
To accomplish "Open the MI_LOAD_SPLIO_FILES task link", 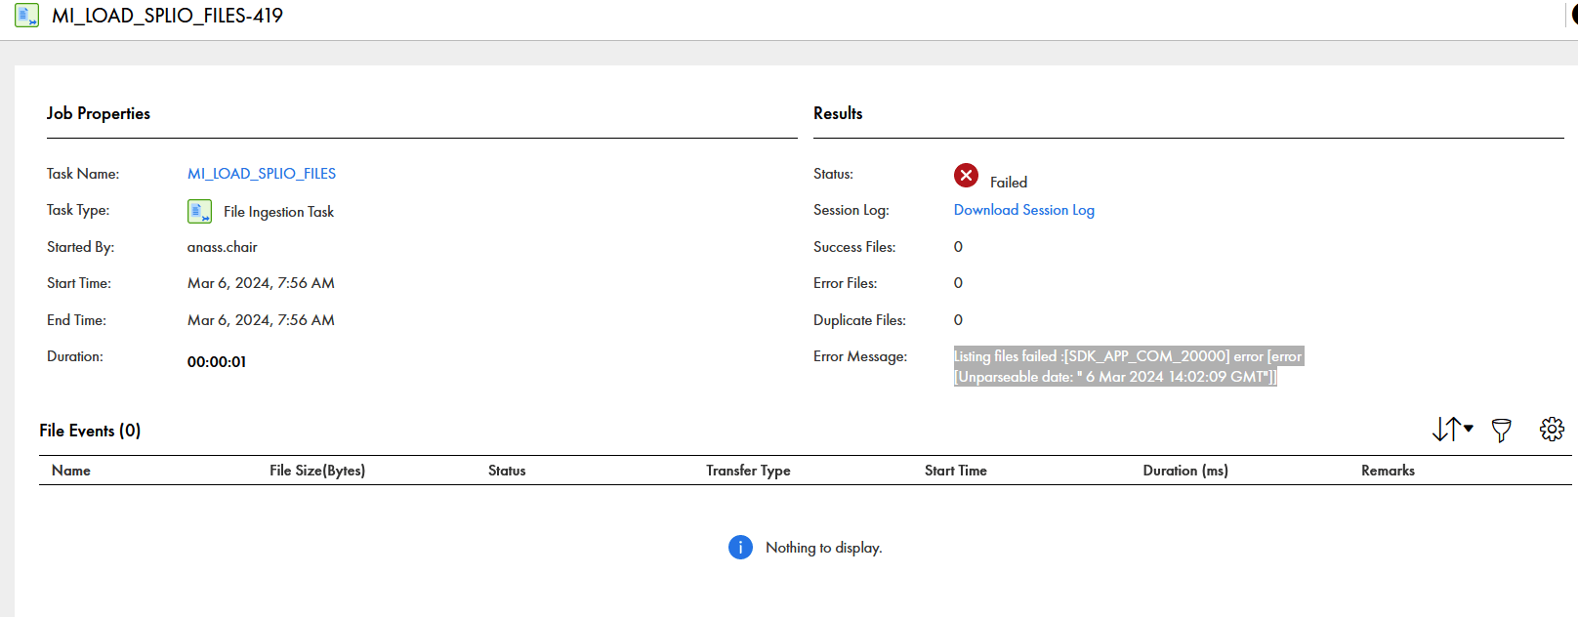I will pos(262,174).
